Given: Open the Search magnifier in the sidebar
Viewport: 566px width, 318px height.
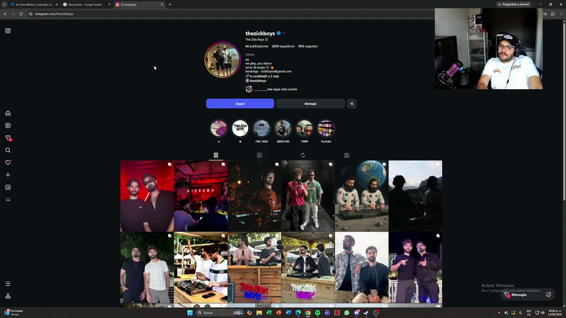Looking at the screenshot, I should (x=8, y=150).
